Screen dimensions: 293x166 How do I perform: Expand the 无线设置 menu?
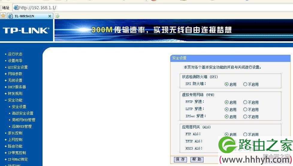pyautogui.click(x=15, y=80)
